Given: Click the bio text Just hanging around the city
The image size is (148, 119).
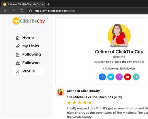Looking at the screenshot, I should click(119, 62).
